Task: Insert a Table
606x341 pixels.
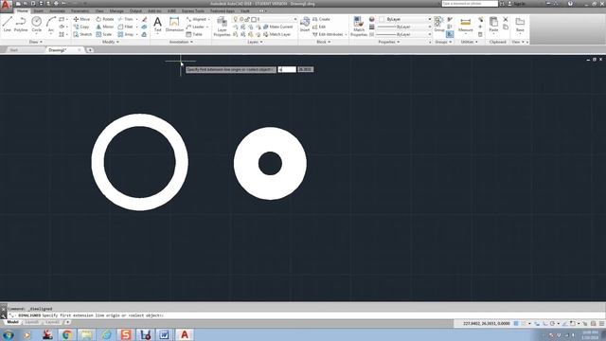Action: coord(194,34)
